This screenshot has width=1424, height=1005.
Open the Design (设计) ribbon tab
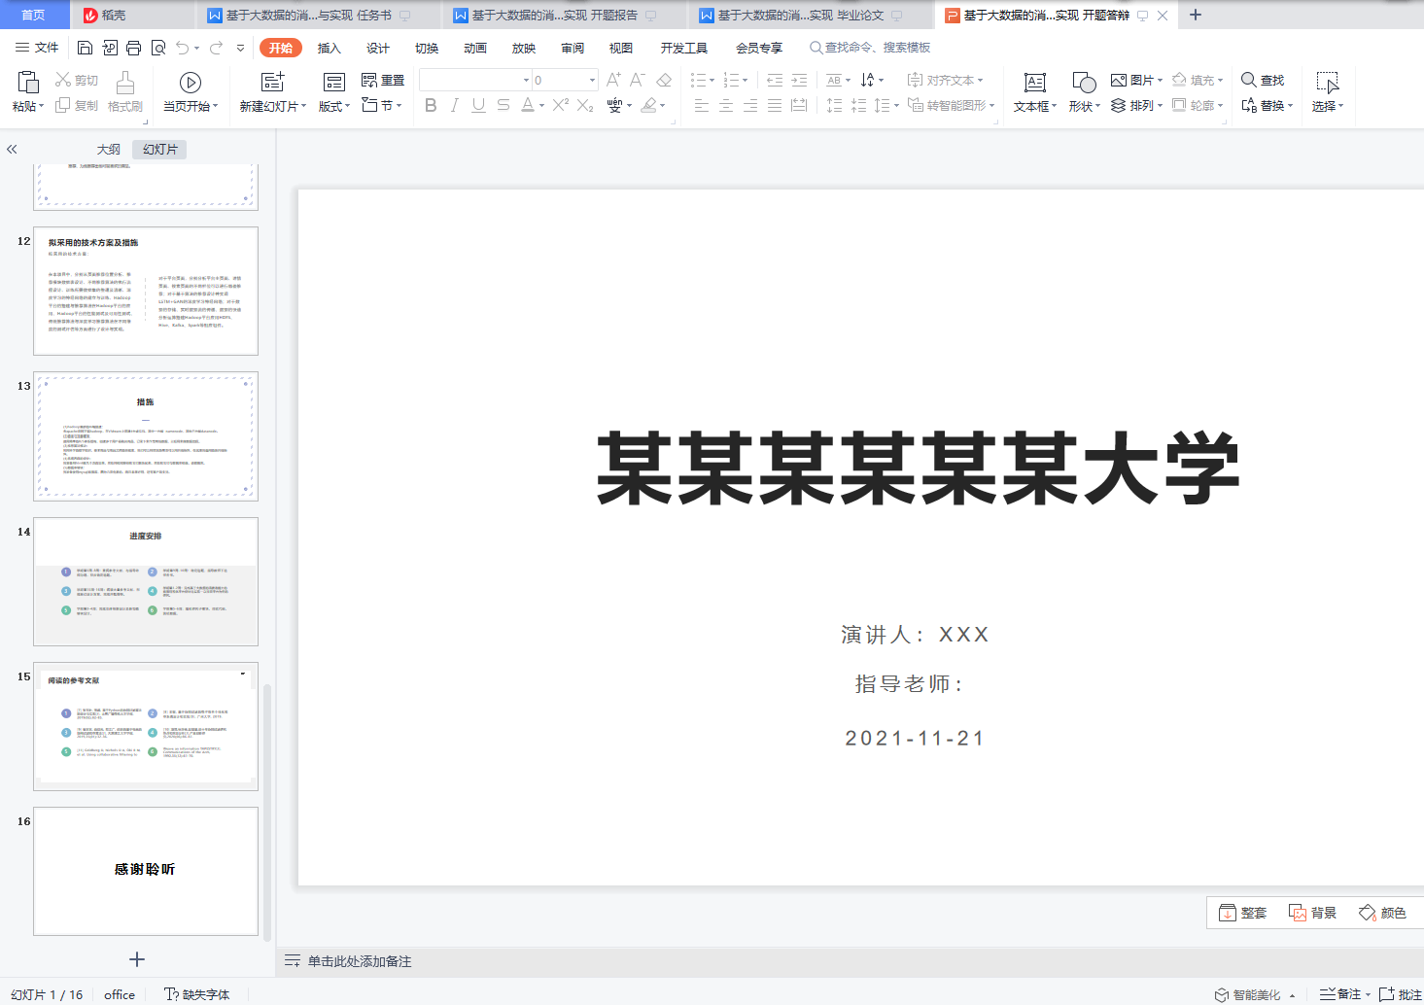click(x=378, y=48)
